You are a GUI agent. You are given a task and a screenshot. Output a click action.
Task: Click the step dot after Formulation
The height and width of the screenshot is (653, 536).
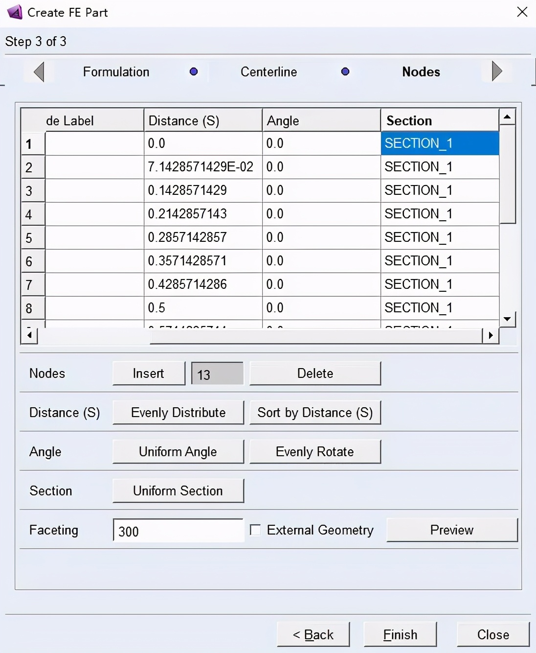click(194, 72)
